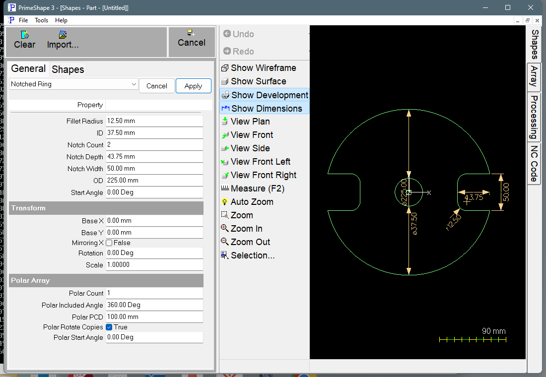This screenshot has height=377, width=546.
Task: Edit the Base Y field
Action: (x=154, y=232)
